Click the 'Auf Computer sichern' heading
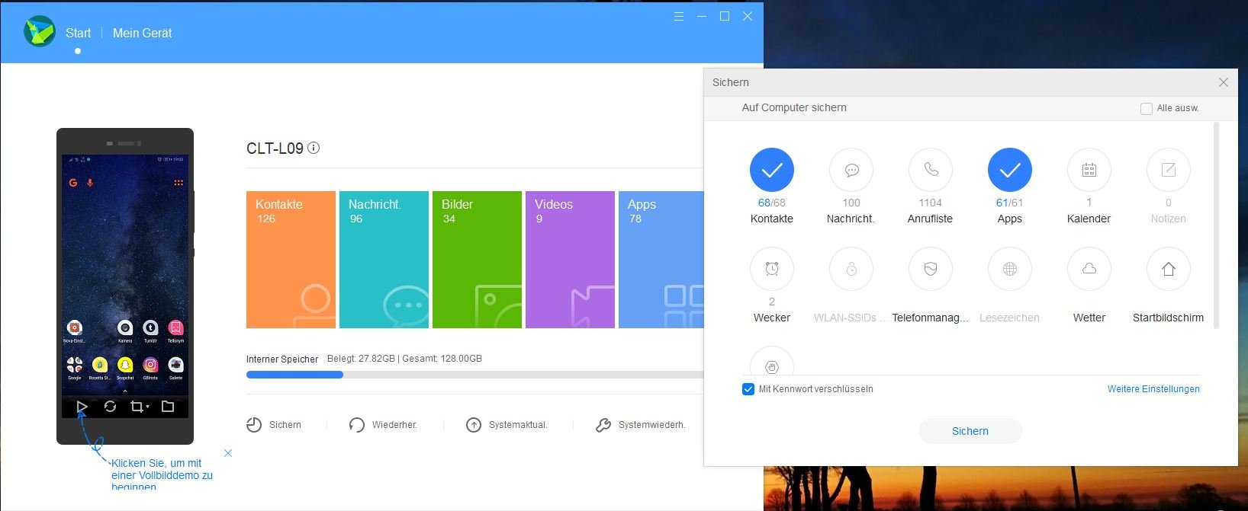 794,107
